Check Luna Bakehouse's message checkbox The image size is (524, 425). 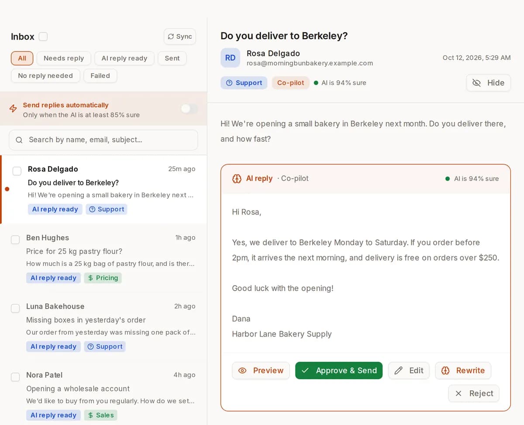pos(15,308)
